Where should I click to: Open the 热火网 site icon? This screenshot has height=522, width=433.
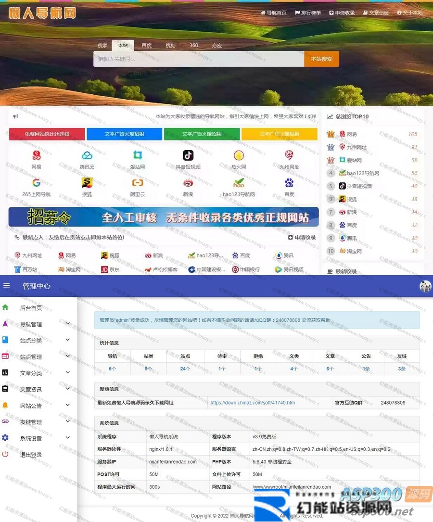coord(239,155)
